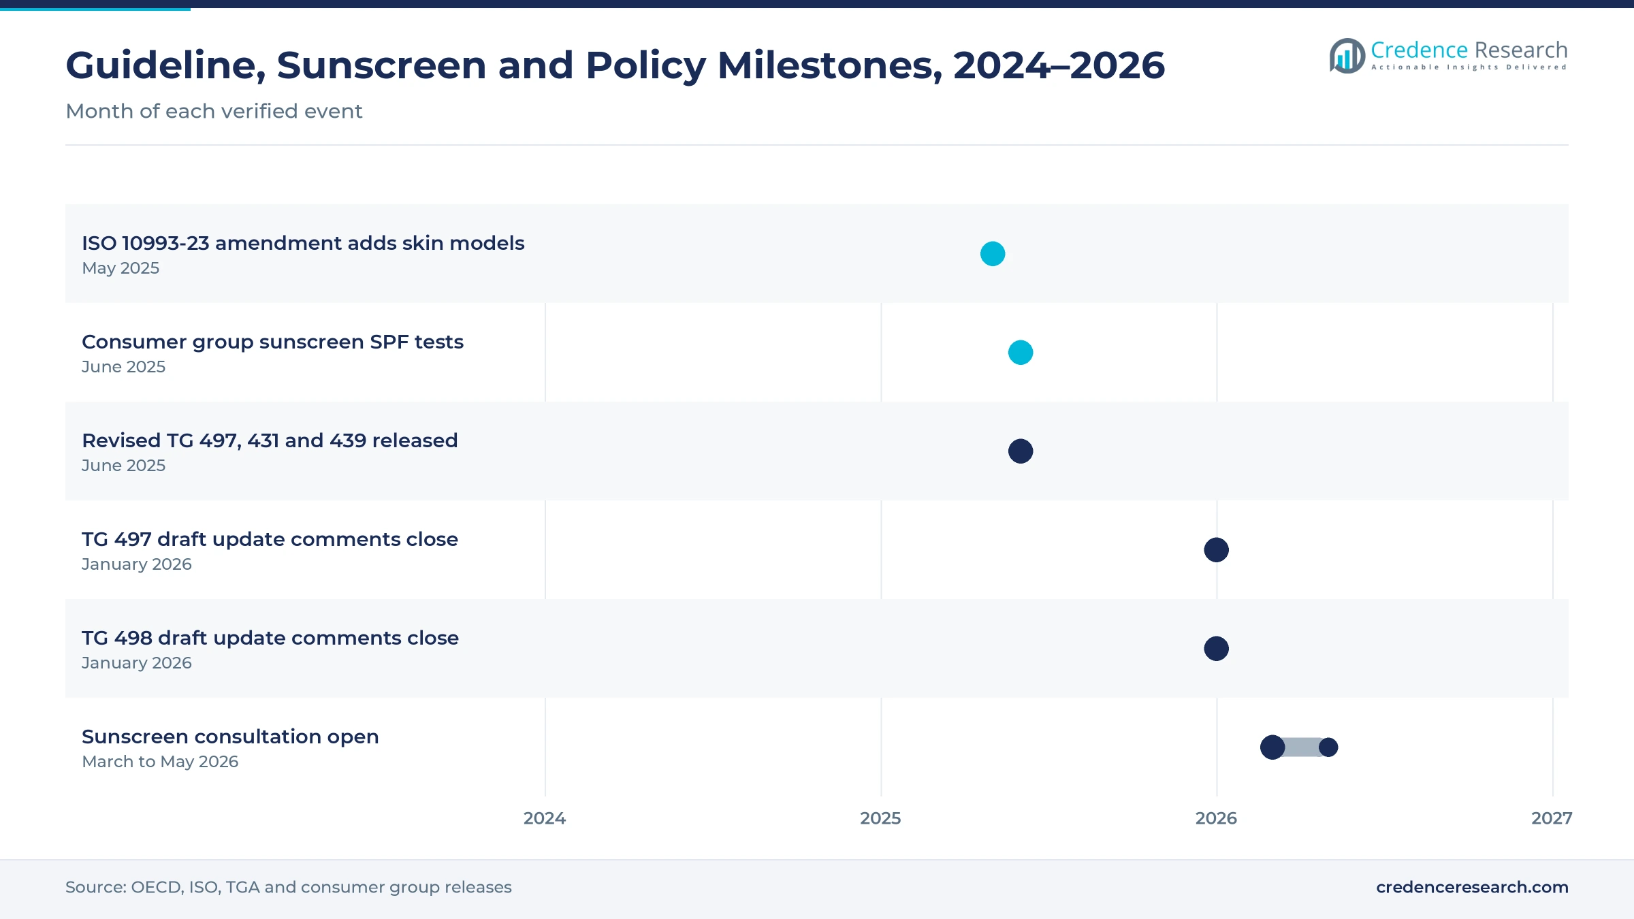Select the Consumer group sunscreen SPF tests dot

[1021, 353]
